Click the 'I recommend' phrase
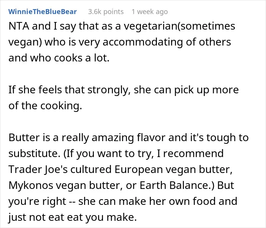The image size is (266, 228). (x=190, y=154)
